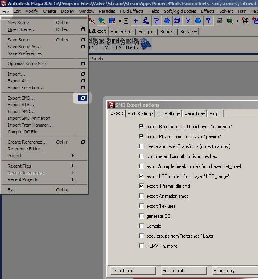
Task: Enable the export Textures checkbox
Action: point(141,206)
